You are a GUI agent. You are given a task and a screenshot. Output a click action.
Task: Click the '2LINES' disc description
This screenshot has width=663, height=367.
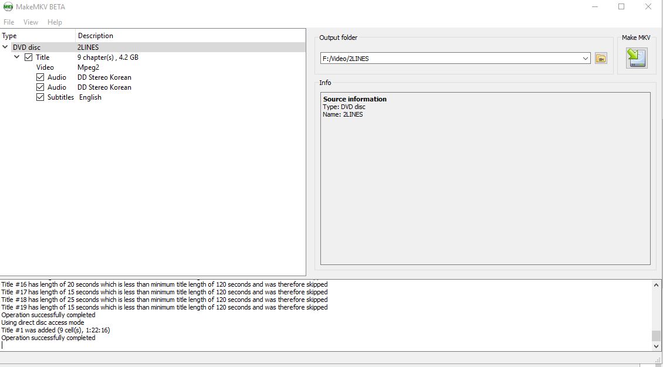[88, 47]
